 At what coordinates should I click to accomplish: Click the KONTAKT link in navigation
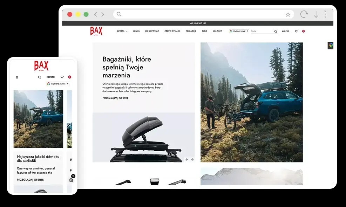point(217,31)
